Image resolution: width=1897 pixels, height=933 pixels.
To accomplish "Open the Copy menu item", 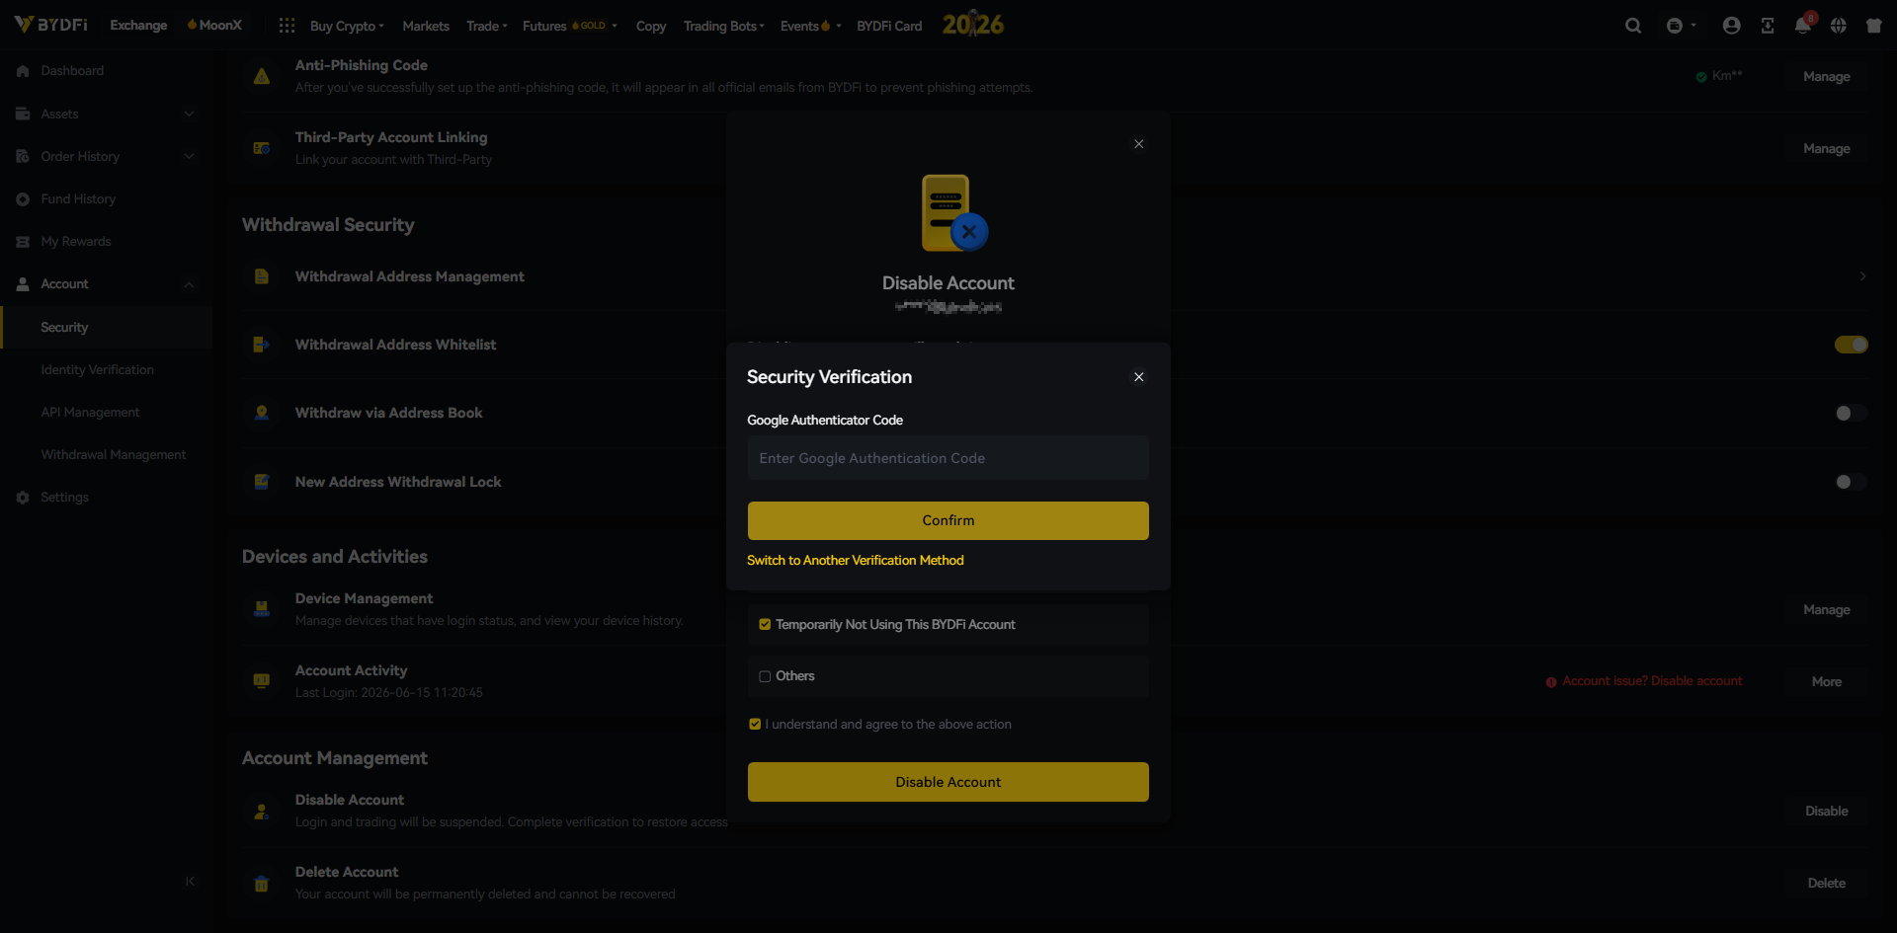I will point(651,26).
